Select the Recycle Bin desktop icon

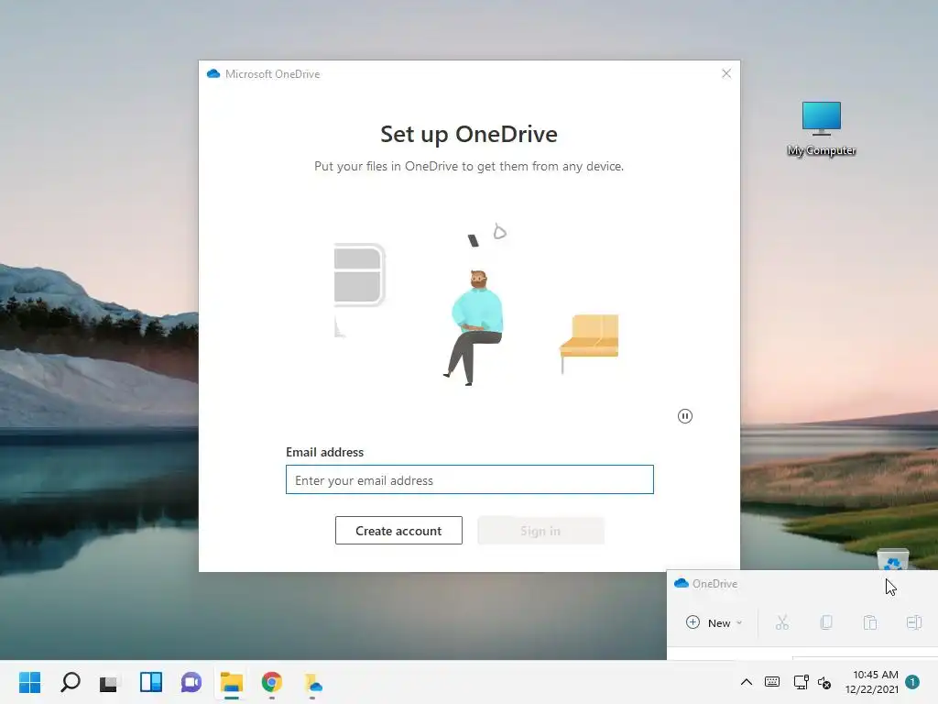pyautogui.click(x=892, y=558)
